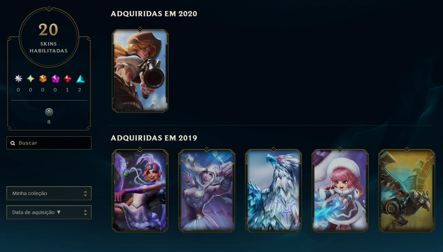This screenshot has width=443, height=252.
Task: Click the teal four-point star rarity gem
Action: [31, 79]
